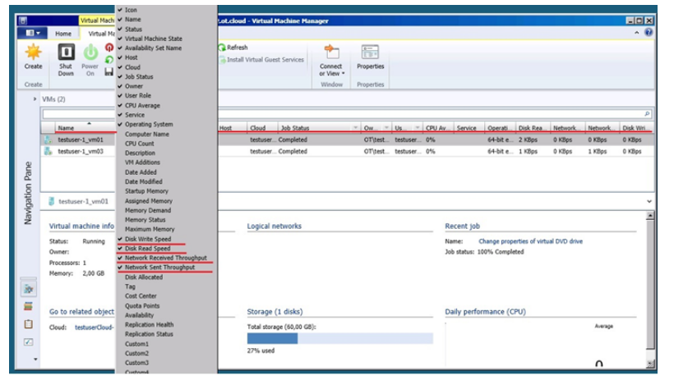Collapse the ribbon with the up chevron

point(639,33)
